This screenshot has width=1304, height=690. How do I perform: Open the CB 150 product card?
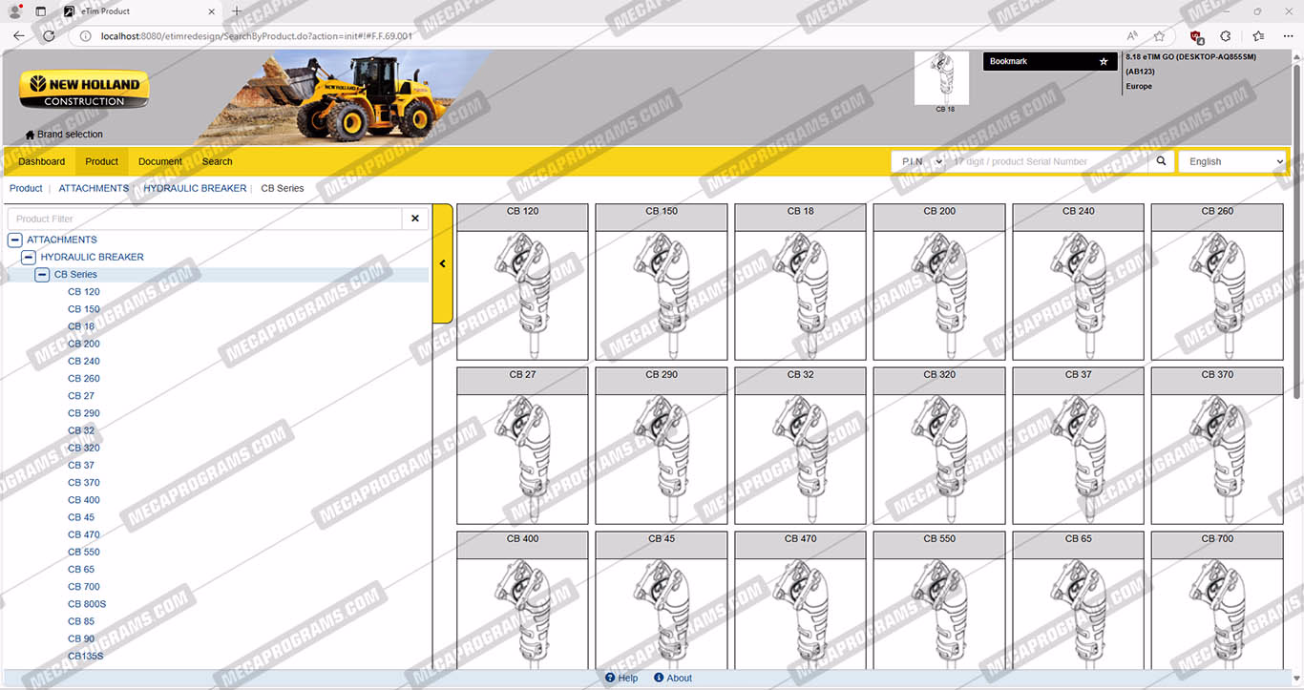tap(662, 282)
